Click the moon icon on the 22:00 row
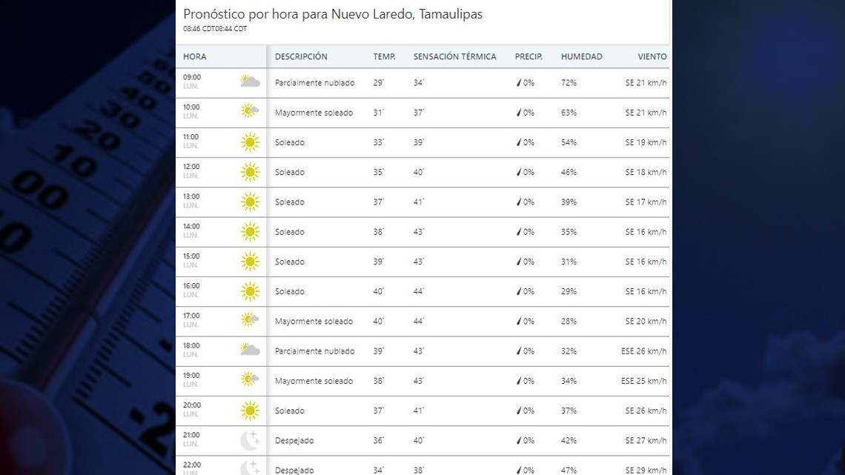This screenshot has width=845, height=475. 250,468
